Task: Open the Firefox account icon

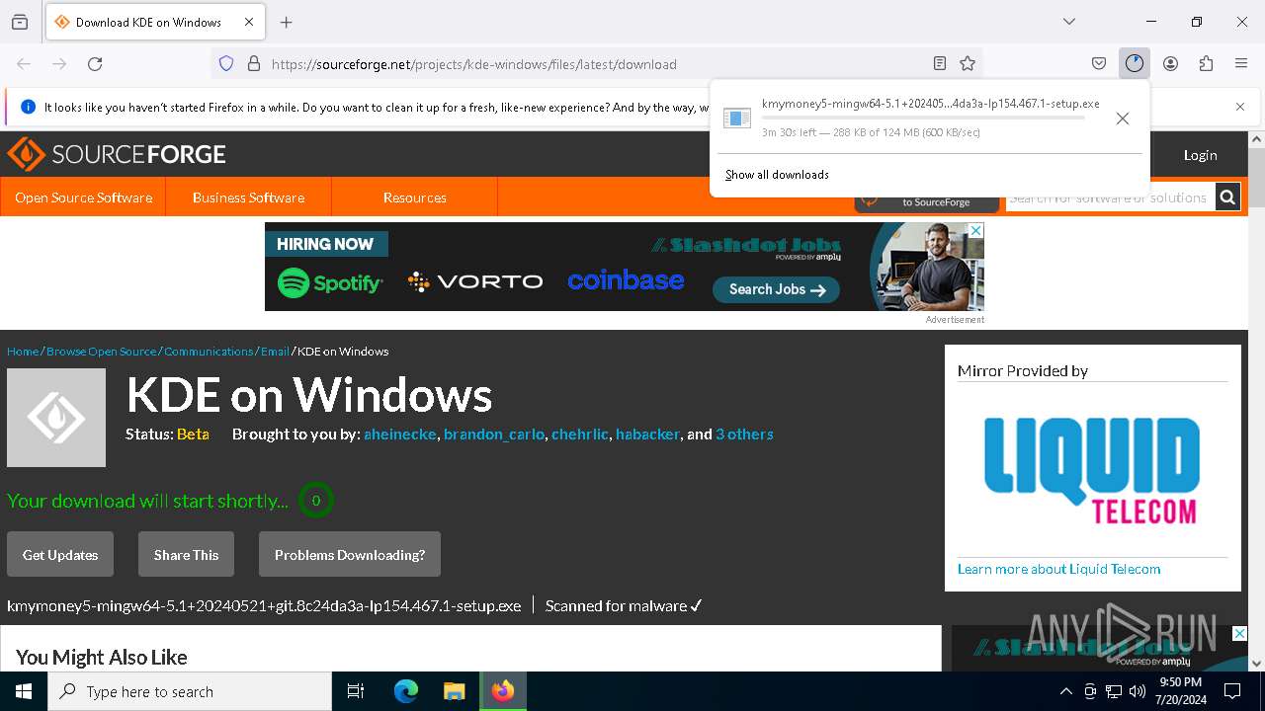Action: 1170,63
